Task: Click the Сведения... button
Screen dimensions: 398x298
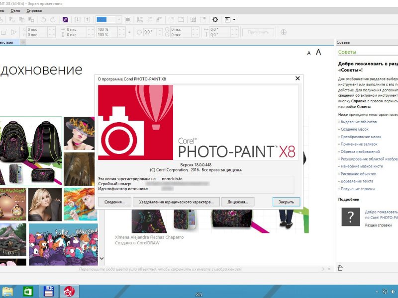Action: (x=114, y=202)
